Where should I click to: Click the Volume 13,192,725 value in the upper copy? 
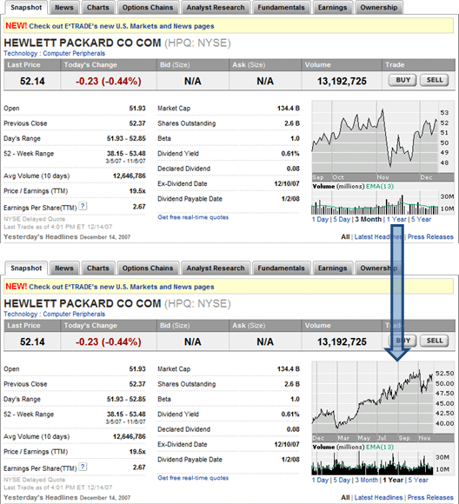[x=342, y=81]
